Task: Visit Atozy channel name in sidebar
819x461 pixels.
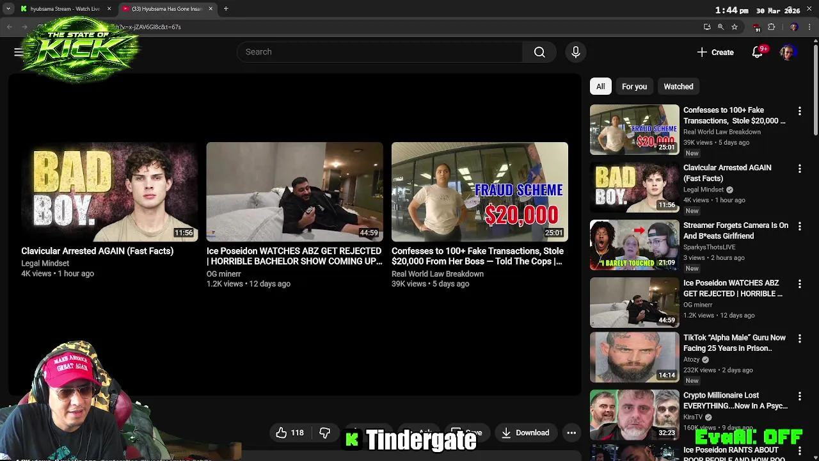Action: 691,360
